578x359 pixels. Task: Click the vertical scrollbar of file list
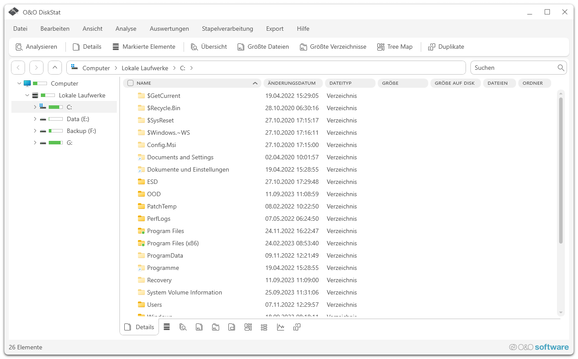[x=561, y=170]
